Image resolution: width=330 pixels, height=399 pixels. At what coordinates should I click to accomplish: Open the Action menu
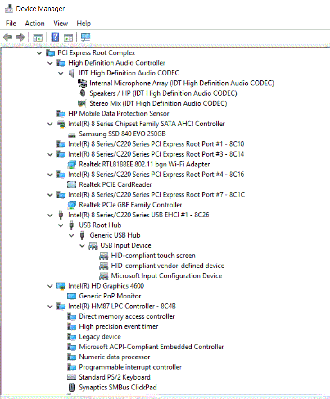tap(35, 23)
